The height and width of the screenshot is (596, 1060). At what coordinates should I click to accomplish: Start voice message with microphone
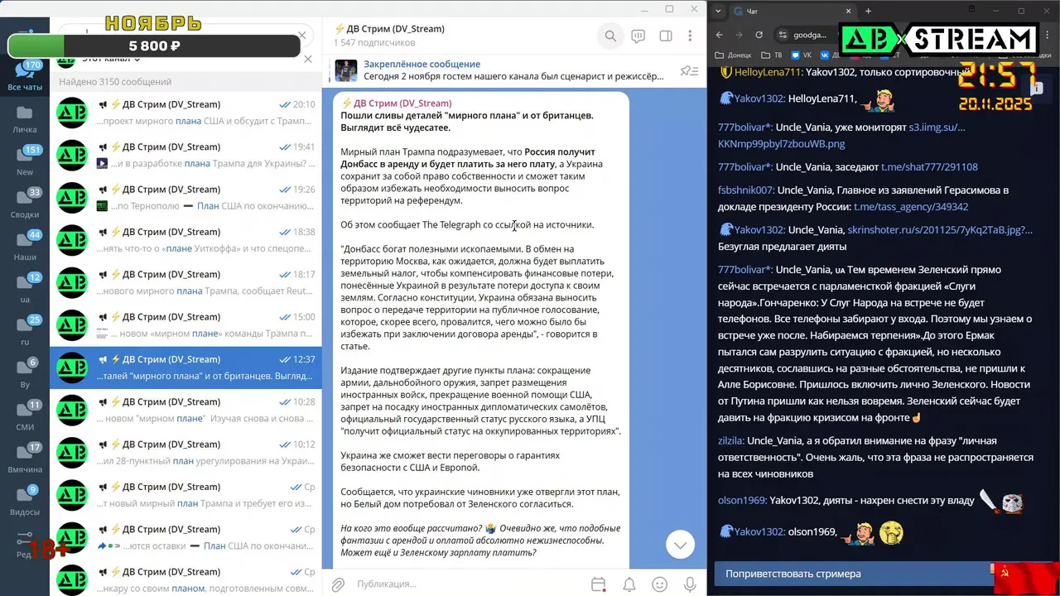[x=690, y=584]
